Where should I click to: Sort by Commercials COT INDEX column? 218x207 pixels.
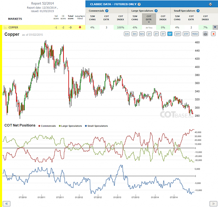[121, 18]
